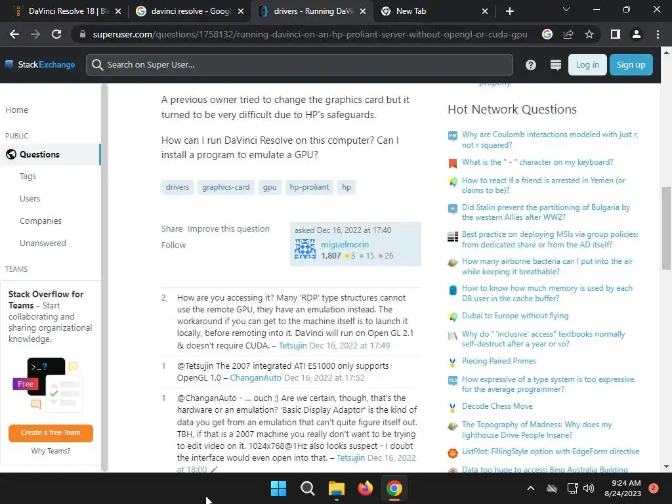
Task: Go to Home in sidebar
Action: (x=16, y=110)
